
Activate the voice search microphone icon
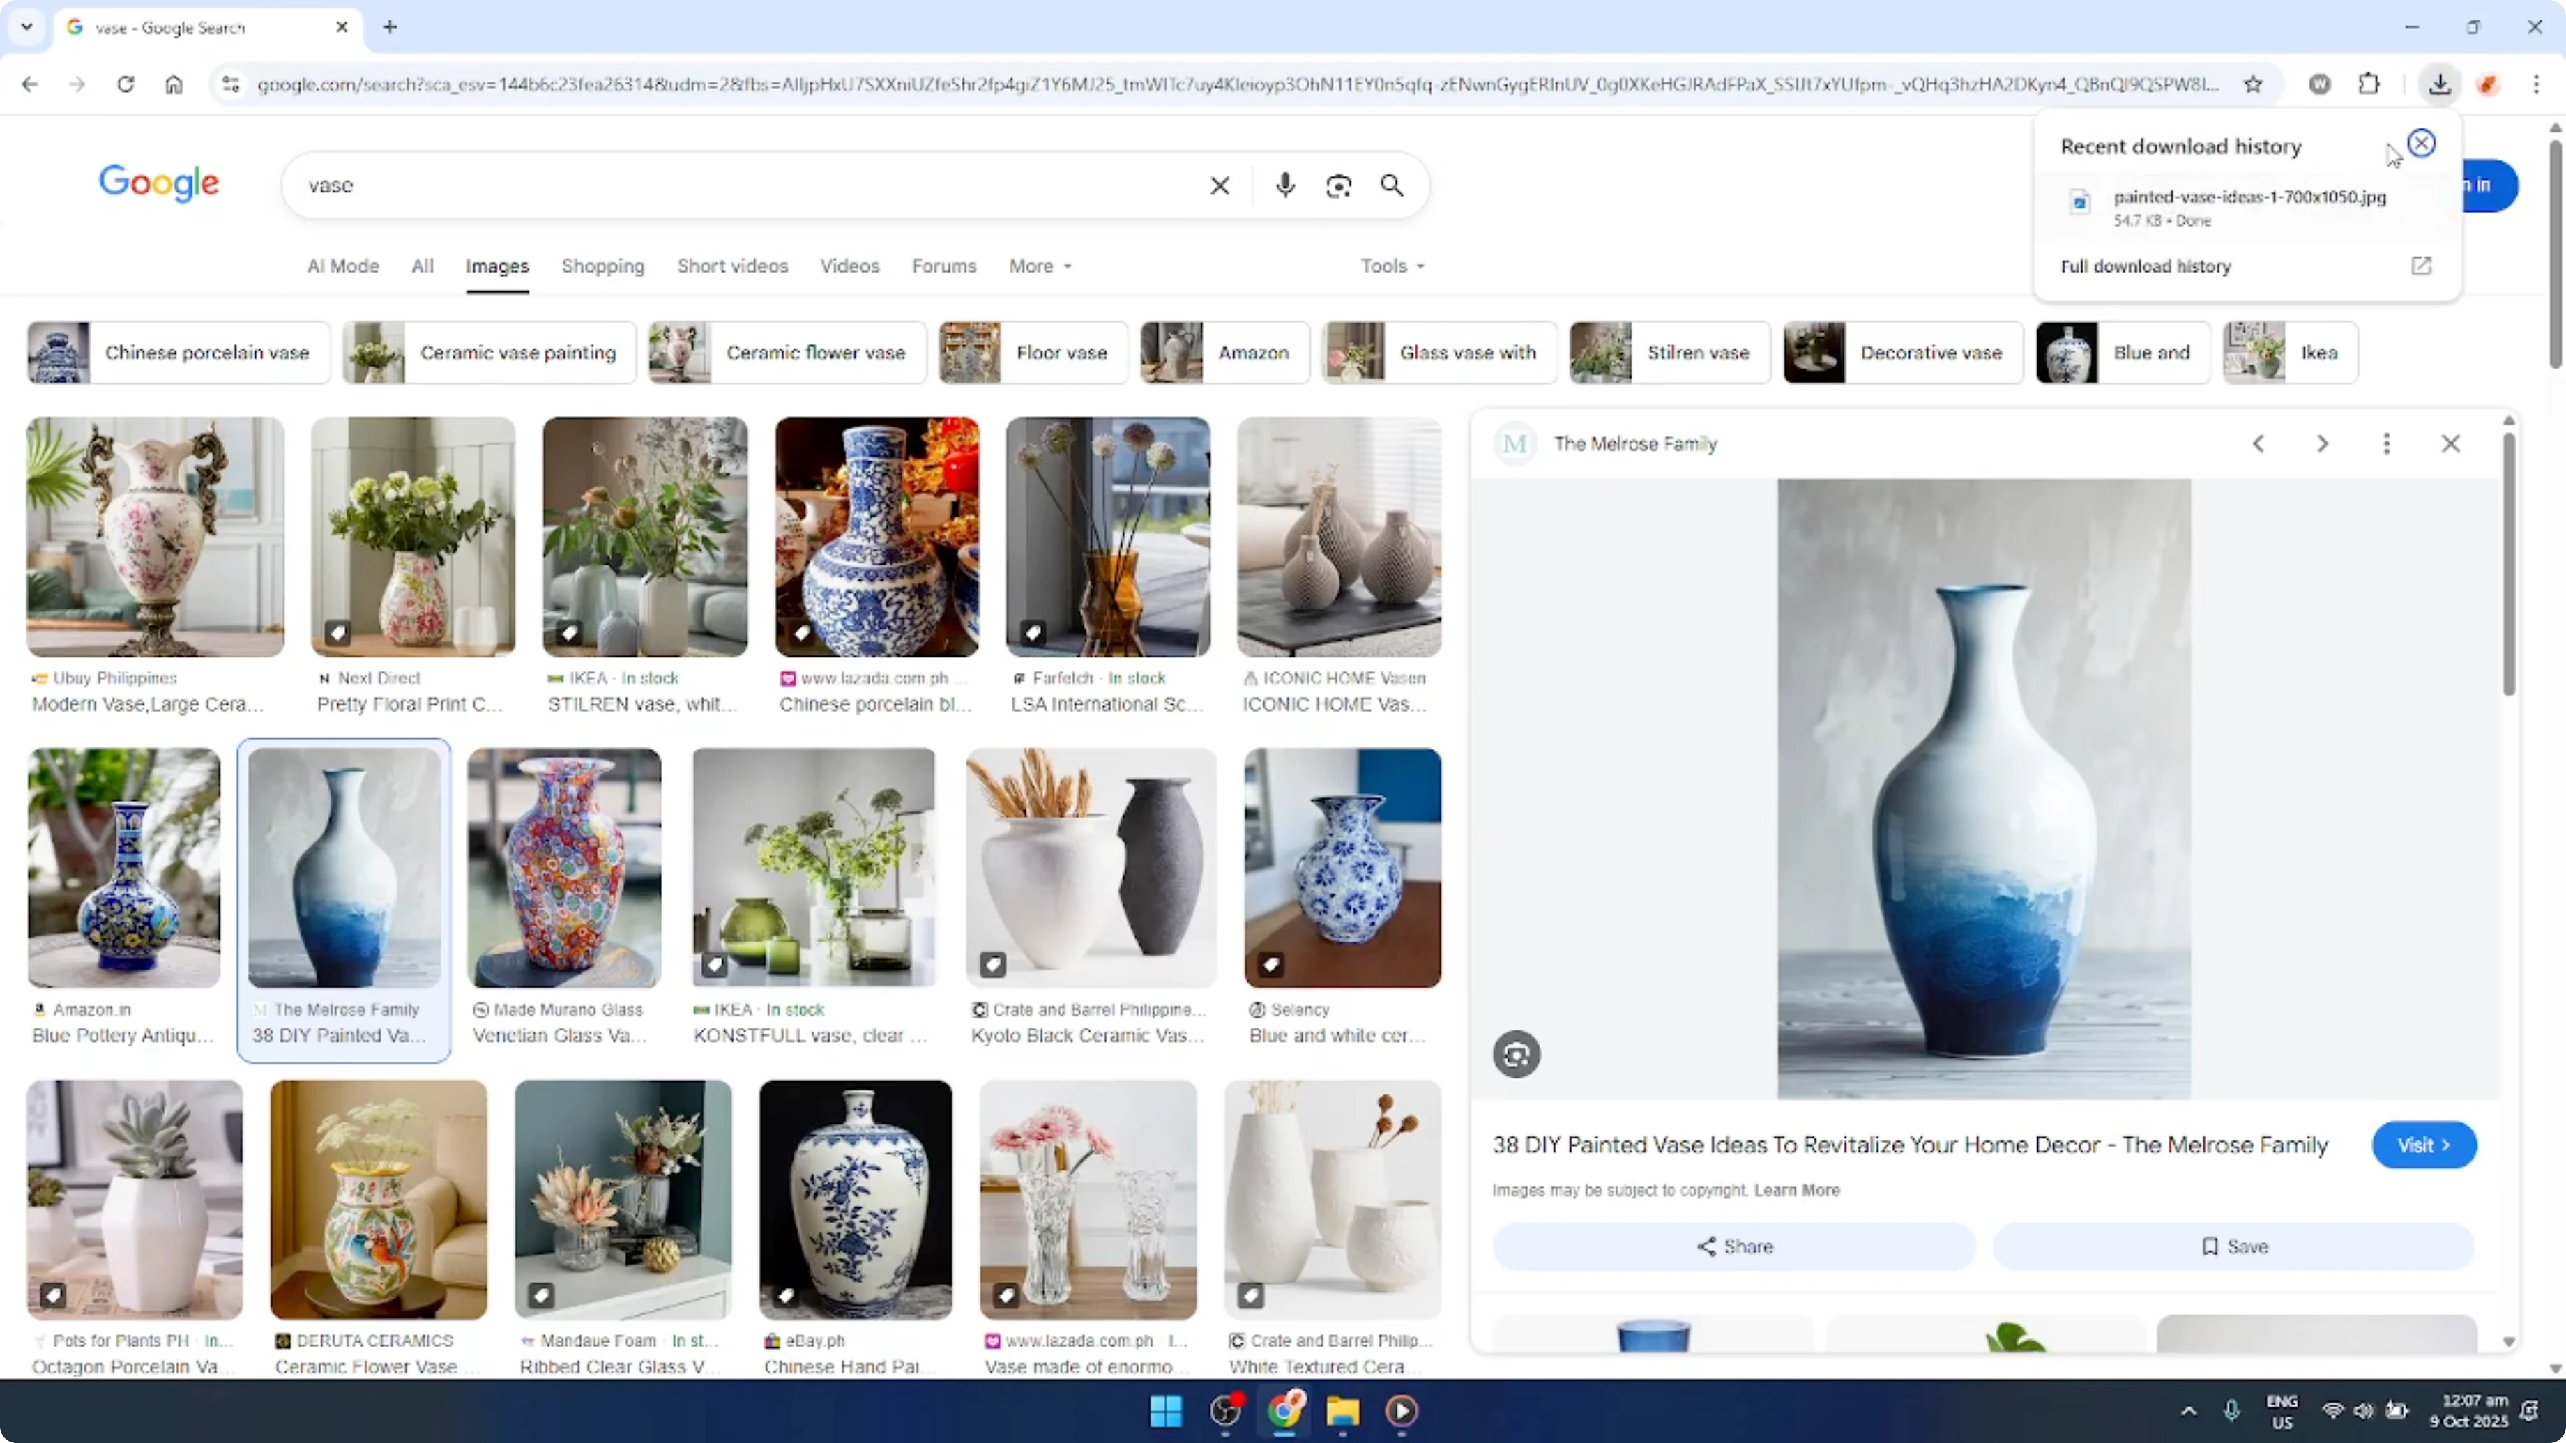1285,185
